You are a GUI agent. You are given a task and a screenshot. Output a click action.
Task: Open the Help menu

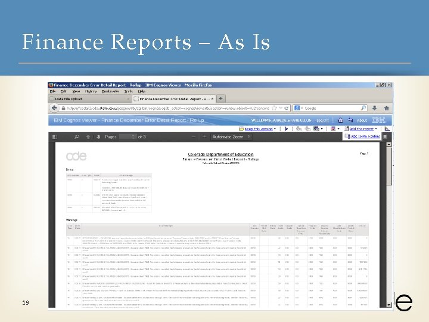(141, 91)
